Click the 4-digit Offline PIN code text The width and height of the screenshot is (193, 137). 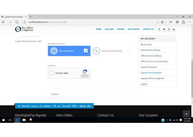[x=28, y=41]
